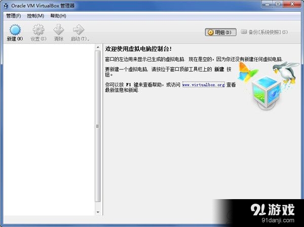This screenshot has height=227, width=304.
Task: Minimize the VirtualBox manager window
Action: (x=268, y=4)
